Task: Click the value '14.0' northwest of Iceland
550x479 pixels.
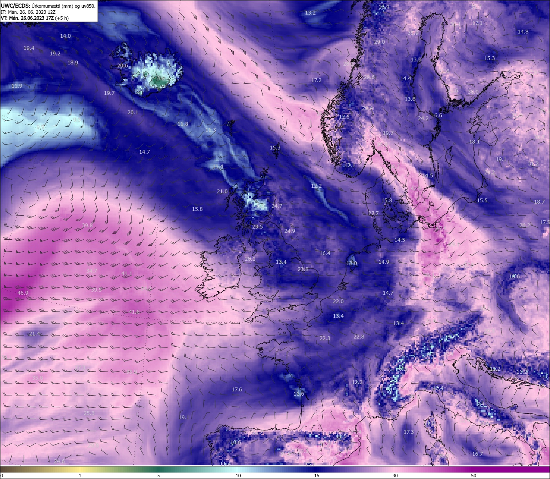Action: pos(65,36)
